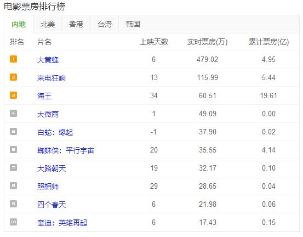The image size is (303, 237).
Task: Switch to the 韩国 box office tab
Action: point(133,24)
